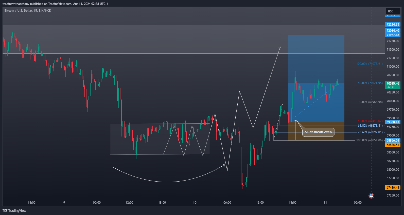Click 68500.00 on the price scale
404x215 pixels.
393,152
